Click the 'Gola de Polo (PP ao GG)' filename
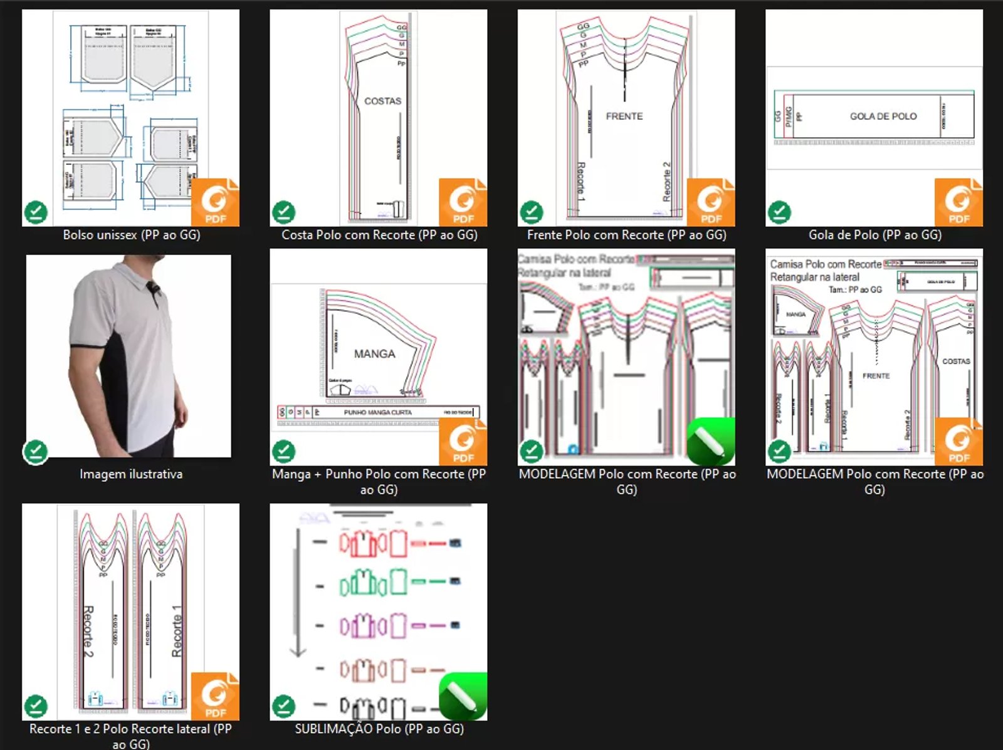The width and height of the screenshot is (1003, 750). pos(874,235)
